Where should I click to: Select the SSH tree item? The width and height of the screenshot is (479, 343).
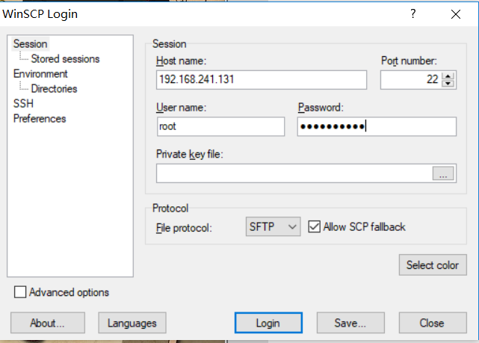coord(23,104)
